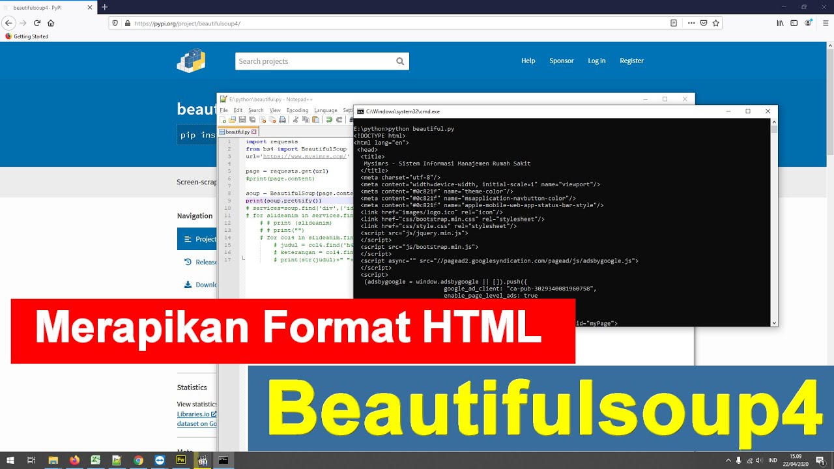
Task: Select Release history navigation item on PyPI
Action: 201,262
